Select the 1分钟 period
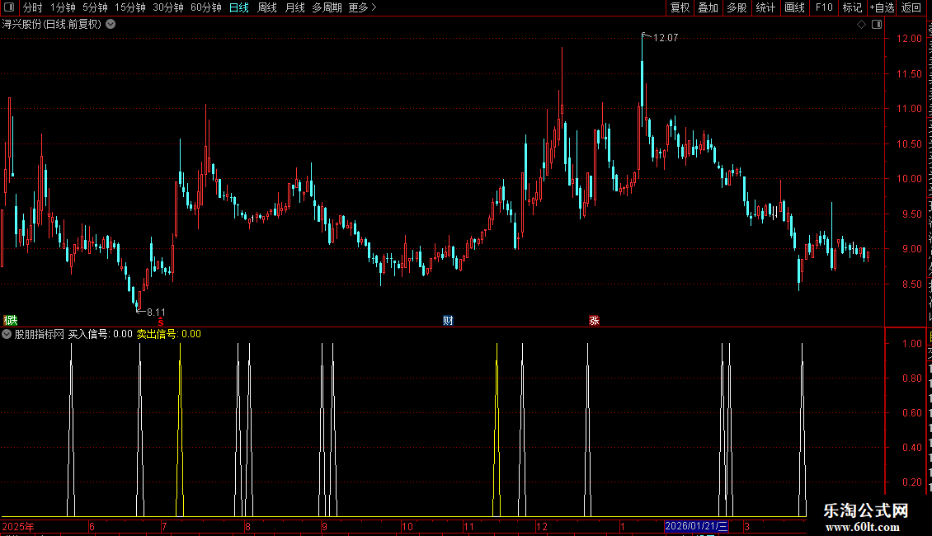This screenshot has height=536, width=932. coord(63,7)
